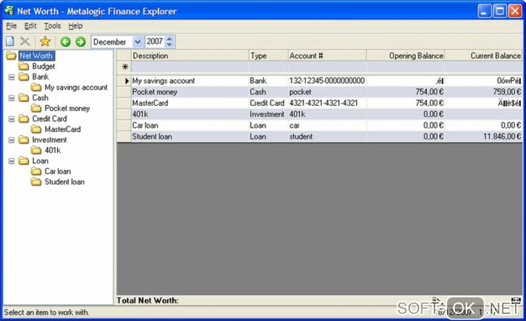The height and width of the screenshot is (321, 526).
Task: Click the Type column header
Action: coord(268,56)
